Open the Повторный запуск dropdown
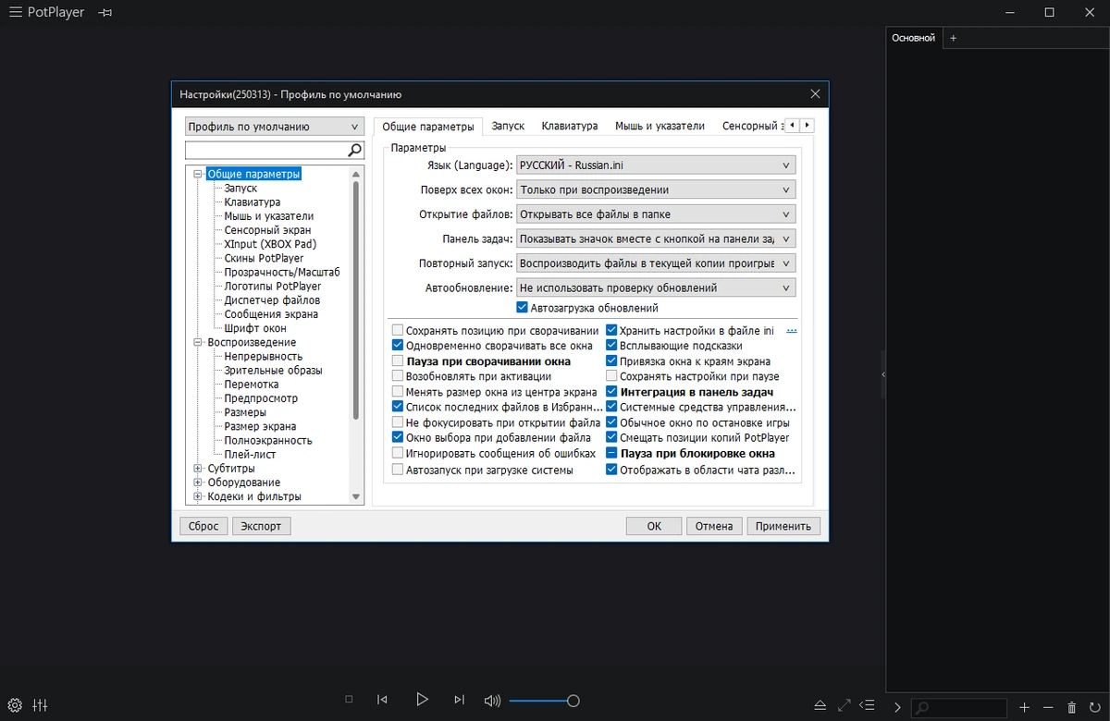 (656, 263)
